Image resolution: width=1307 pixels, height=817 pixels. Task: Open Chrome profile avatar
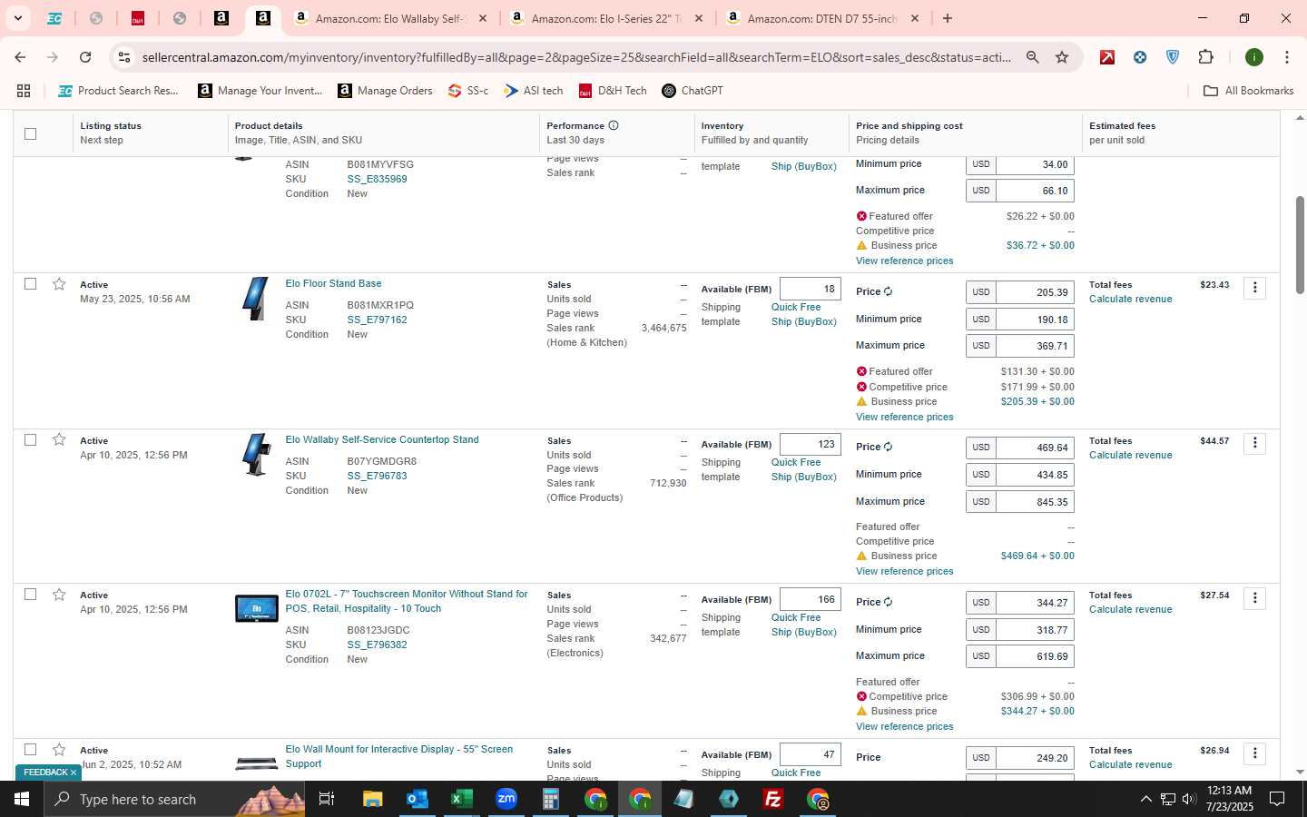[x=1254, y=57]
